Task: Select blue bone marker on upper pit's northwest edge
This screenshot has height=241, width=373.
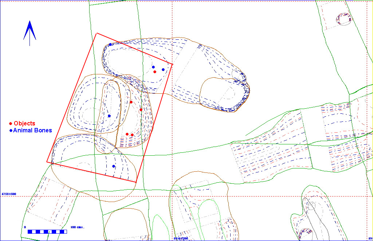Action: pos(110,44)
